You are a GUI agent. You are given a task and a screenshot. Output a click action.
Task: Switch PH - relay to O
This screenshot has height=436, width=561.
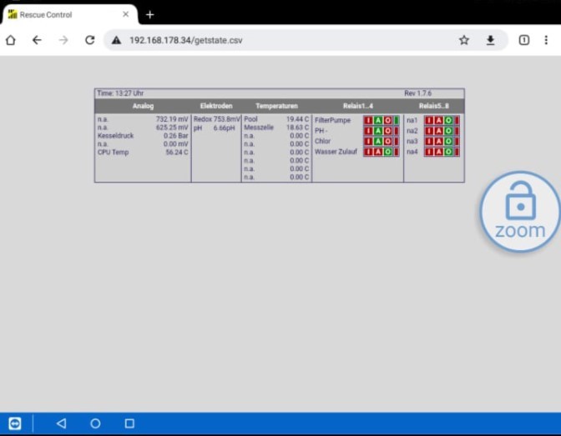(387, 131)
